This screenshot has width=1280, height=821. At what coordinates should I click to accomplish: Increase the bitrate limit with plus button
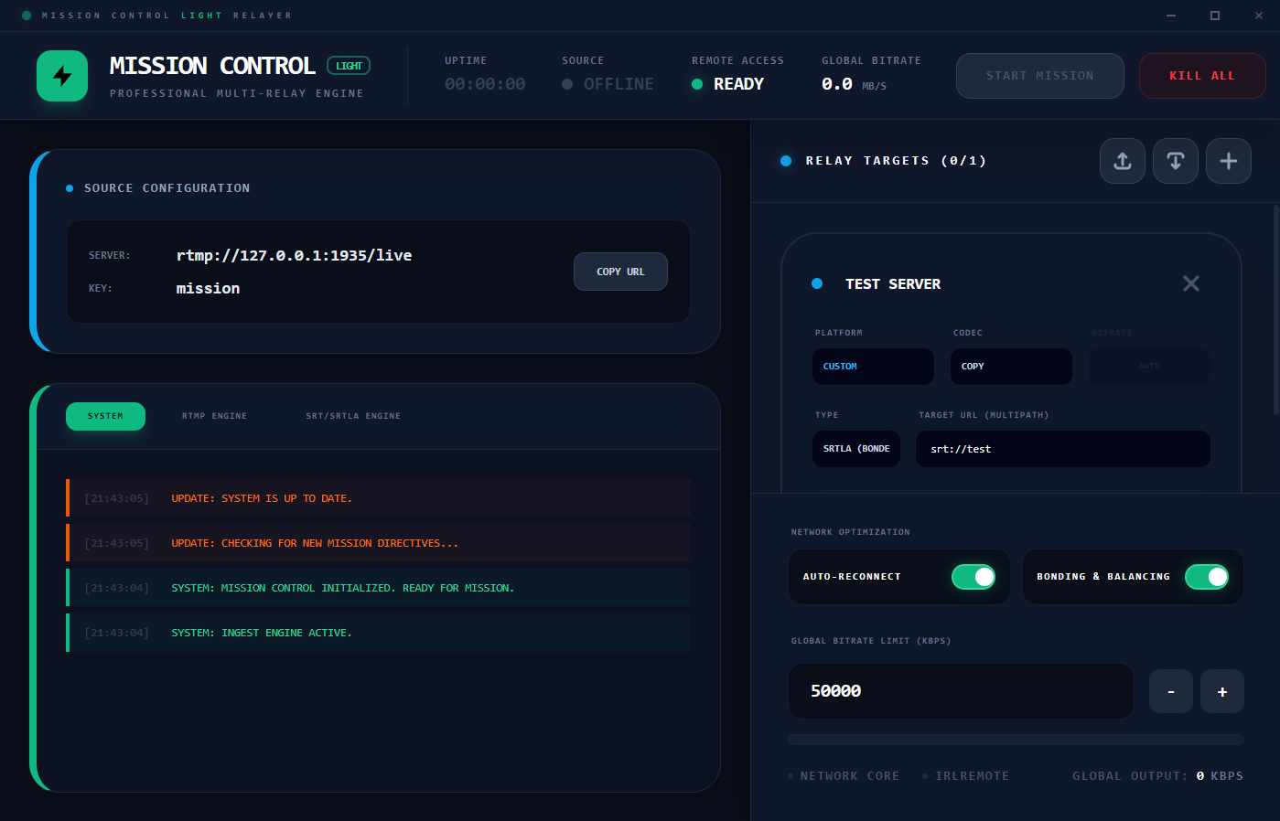[x=1222, y=691]
